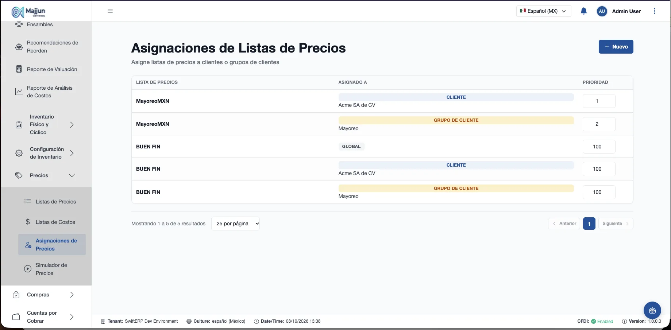Open the chatbot assistant floating button

pos(652,310)
